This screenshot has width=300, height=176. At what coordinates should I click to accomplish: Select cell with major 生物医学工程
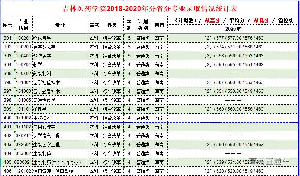(60, 144)
